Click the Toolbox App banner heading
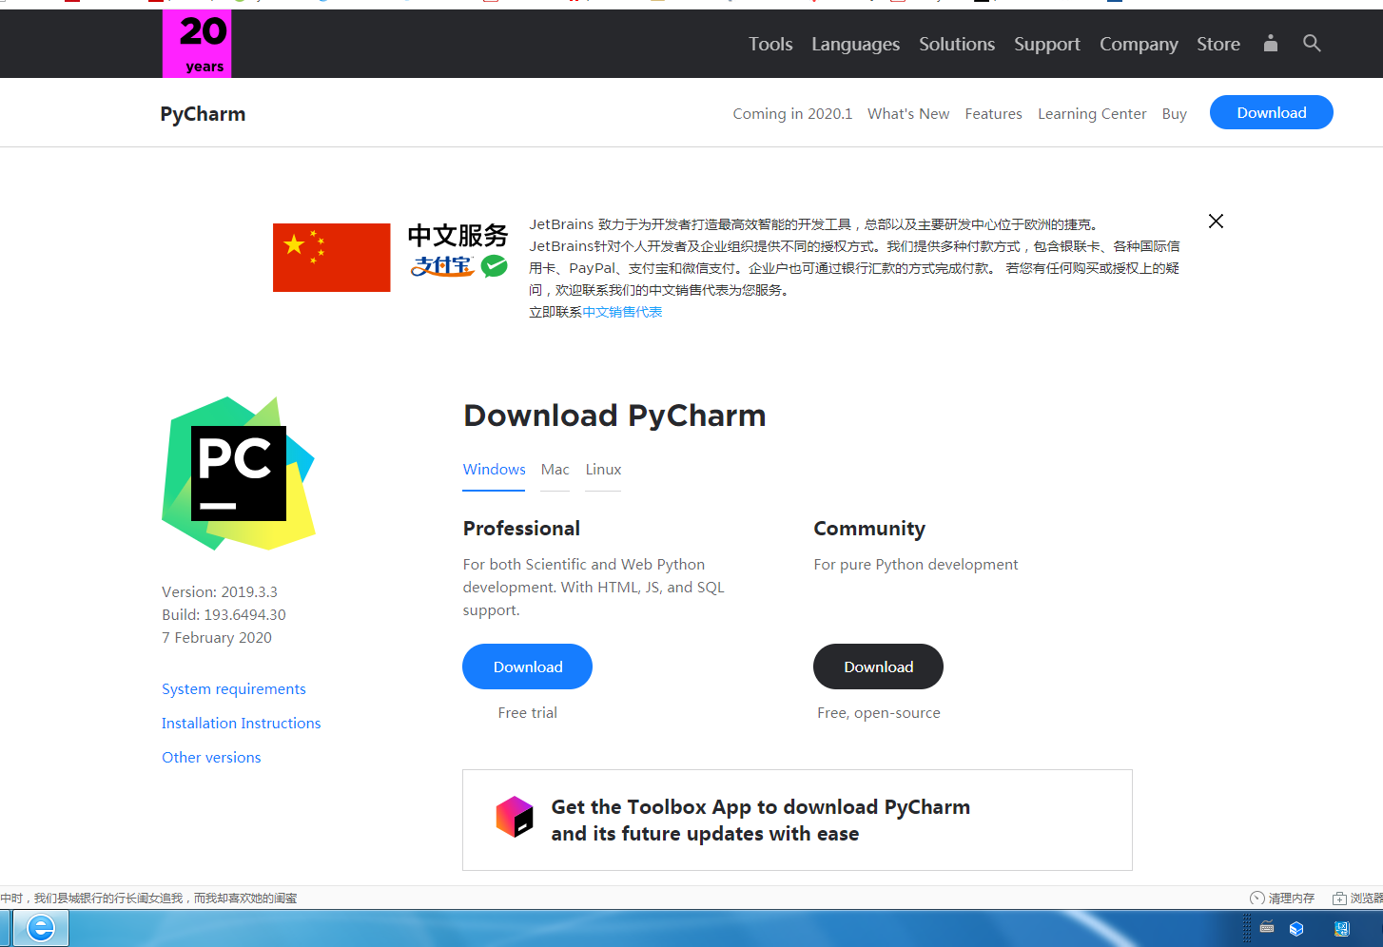The width and height of the screenshot is (1383, 947). (760, 820)
